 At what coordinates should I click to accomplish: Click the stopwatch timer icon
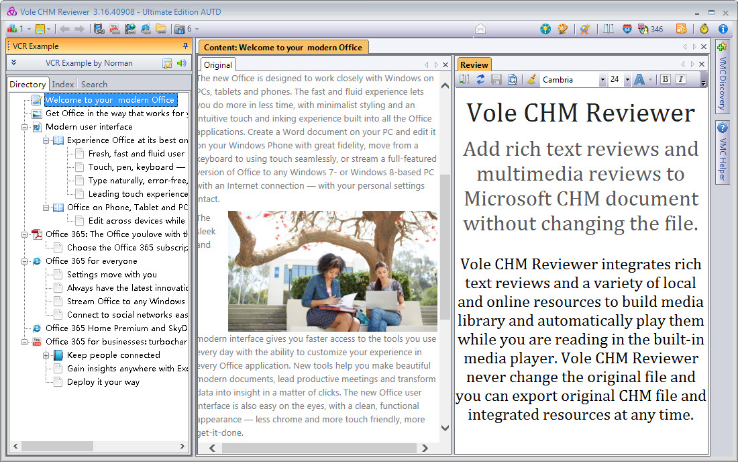pos(704,29)
